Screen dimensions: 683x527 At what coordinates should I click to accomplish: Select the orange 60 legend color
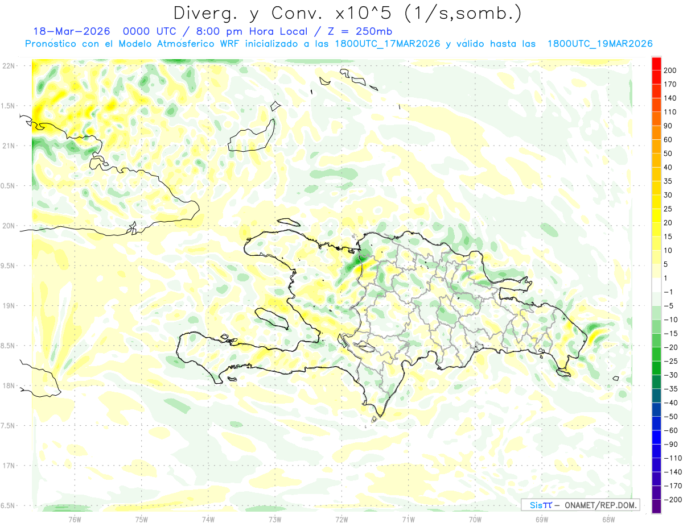pyautogui.click(x=656, y=133)
